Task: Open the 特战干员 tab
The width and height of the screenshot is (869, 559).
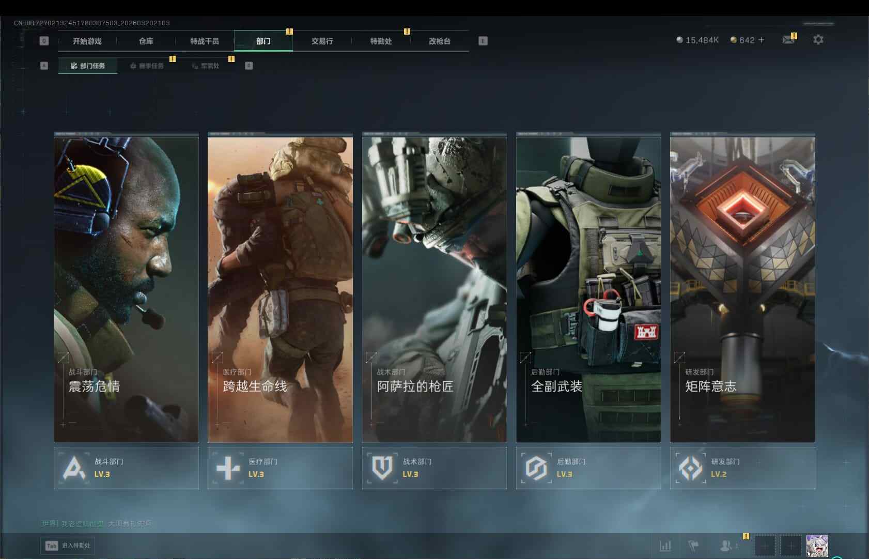Action: pyautogui.click(x=205, y=41)
